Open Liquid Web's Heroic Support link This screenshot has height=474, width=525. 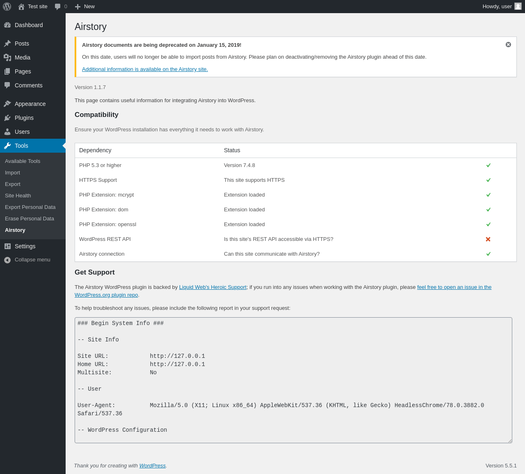[x=213, y=287]
